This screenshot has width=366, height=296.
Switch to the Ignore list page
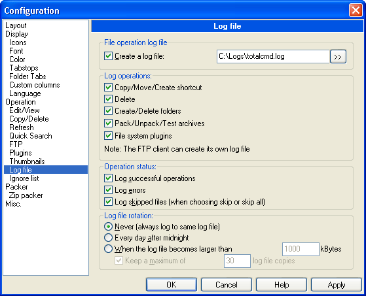tap(24, 178)
